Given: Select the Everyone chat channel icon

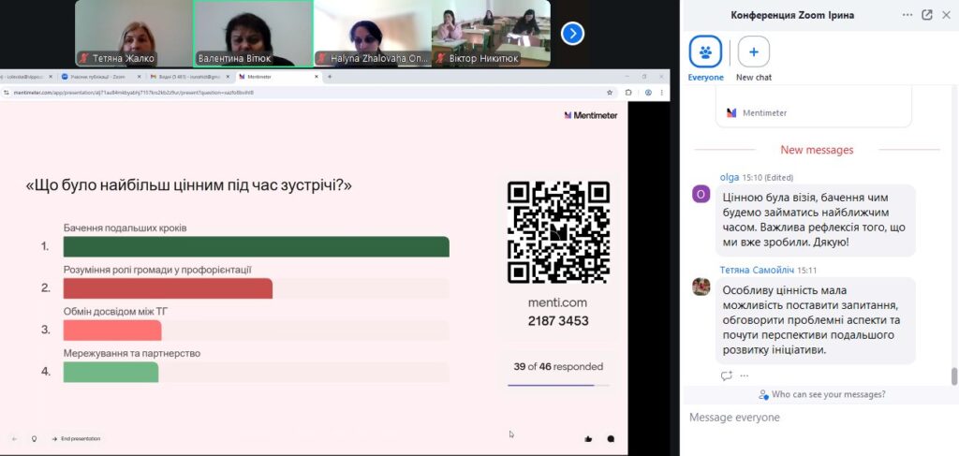Looking at the screenshot, I should pyautogui.click(x=705, y=51).
